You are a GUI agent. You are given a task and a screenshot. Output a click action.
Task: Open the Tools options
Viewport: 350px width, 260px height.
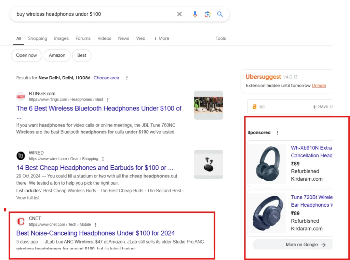(221, 38)
